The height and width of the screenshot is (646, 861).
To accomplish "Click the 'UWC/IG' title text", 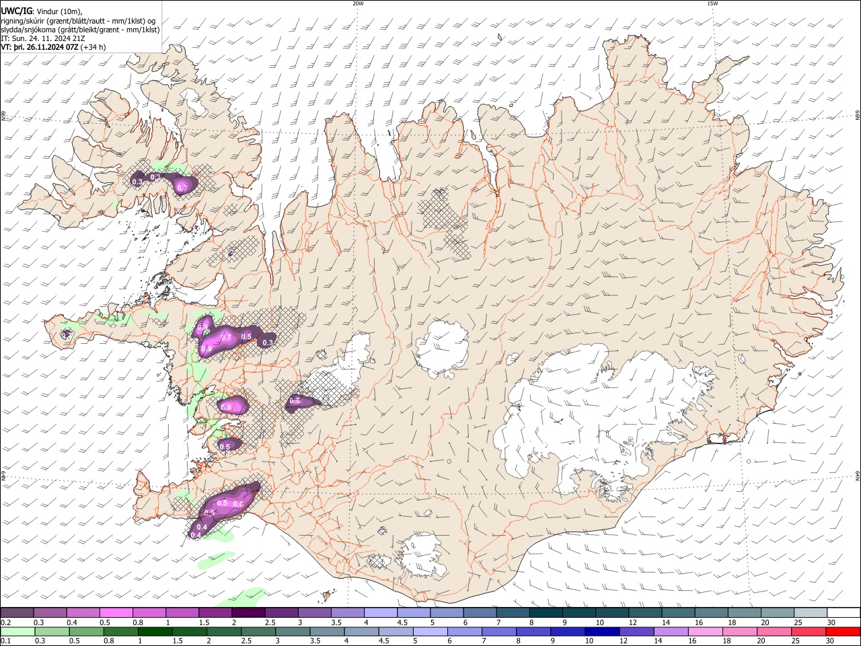I will coord(17,10).
